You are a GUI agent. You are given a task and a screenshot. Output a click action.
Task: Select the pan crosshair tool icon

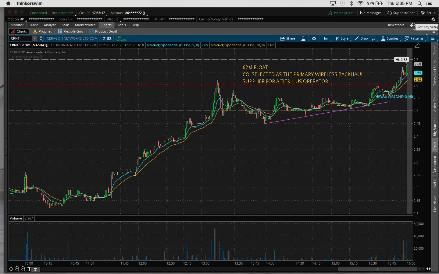11,269
